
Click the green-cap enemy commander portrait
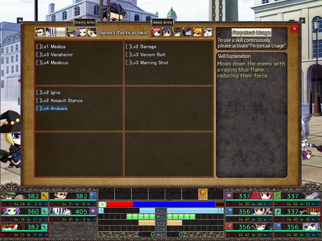pyautogui.click(x=71, y=32)
